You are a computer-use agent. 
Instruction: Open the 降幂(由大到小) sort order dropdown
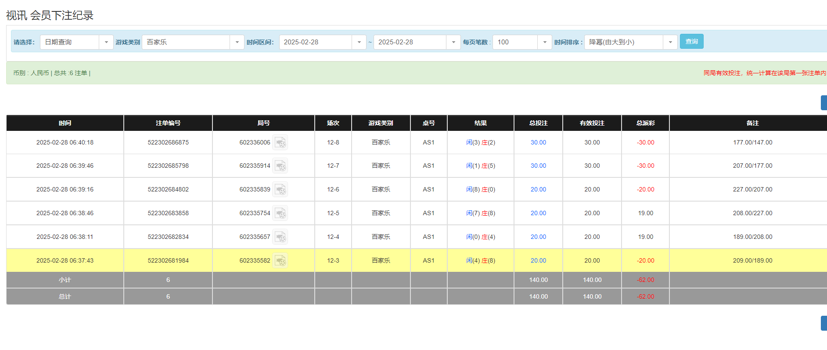(670, 42)
